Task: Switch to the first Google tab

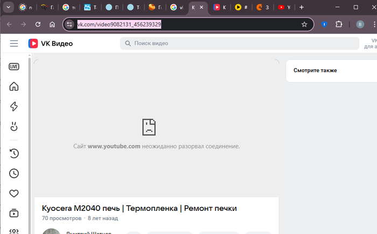Action: 25,7
